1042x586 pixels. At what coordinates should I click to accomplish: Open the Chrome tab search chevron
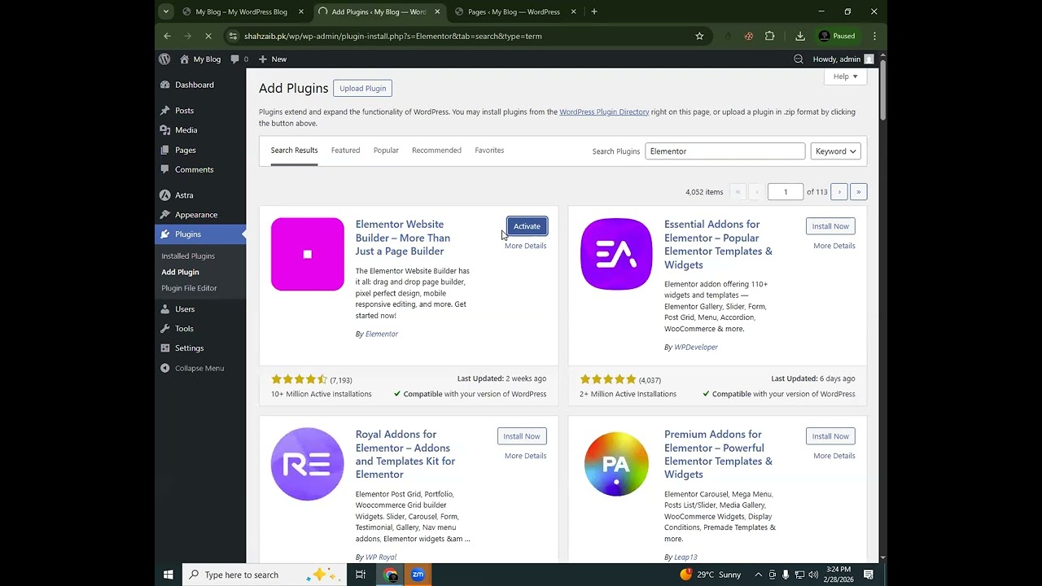coord(166,11)
